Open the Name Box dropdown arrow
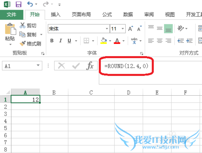The image size is (202, 153). 38,65
